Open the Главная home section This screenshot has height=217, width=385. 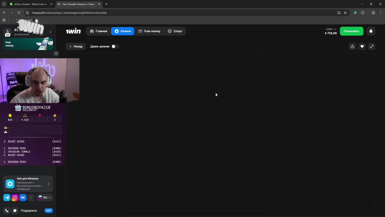(x=98, y=31)
